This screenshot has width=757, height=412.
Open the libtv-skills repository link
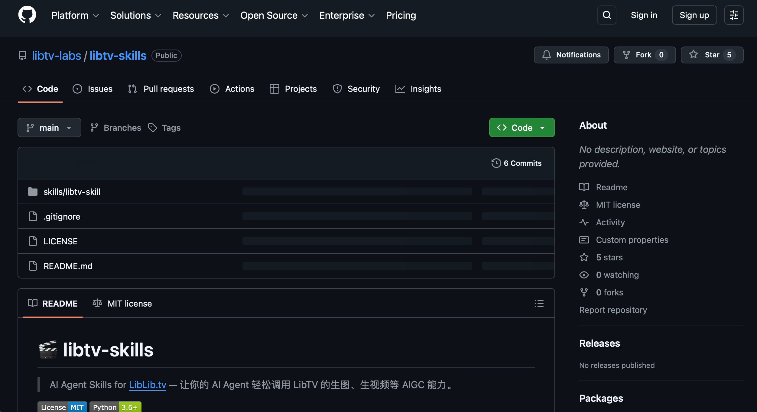tap(118, 56)
